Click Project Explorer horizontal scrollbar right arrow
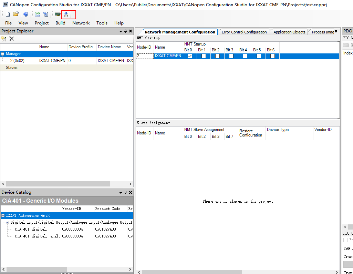 (130, 184)
